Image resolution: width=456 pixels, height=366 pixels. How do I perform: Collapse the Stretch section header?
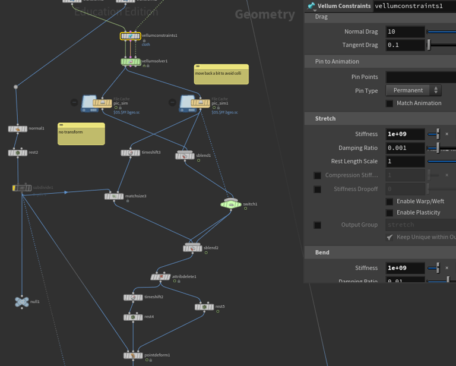(x=380, y=119)
